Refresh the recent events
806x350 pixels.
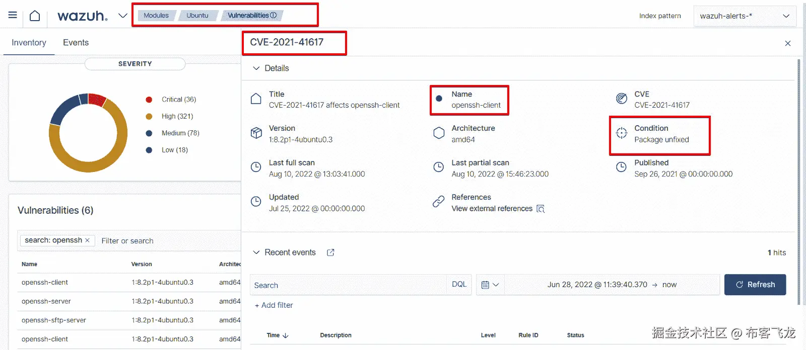755,285
